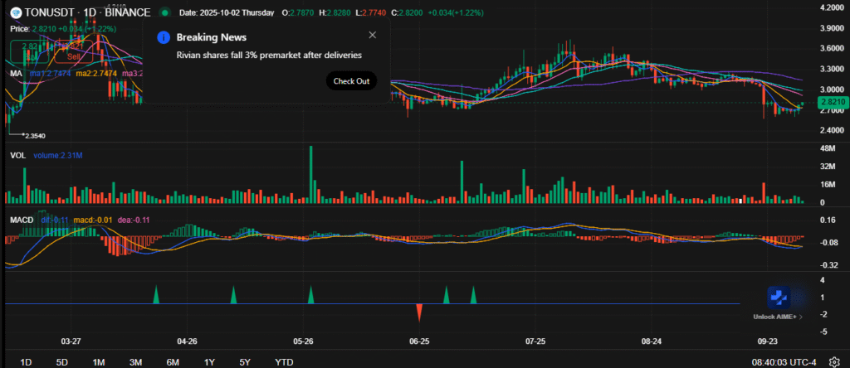This screenshot has height=368, width=850.
Task: Click the Price: 2.8210 +0.034 readout
Action: [63, 29]
